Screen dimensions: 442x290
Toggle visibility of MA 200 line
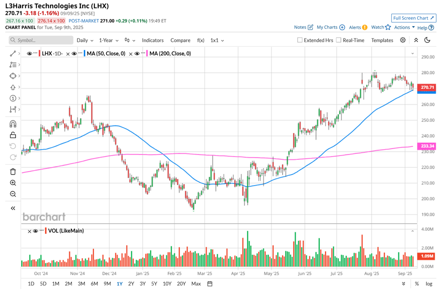click(x=137, y=54)
